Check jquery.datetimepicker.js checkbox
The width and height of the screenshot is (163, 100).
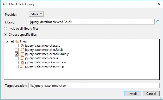17,58
